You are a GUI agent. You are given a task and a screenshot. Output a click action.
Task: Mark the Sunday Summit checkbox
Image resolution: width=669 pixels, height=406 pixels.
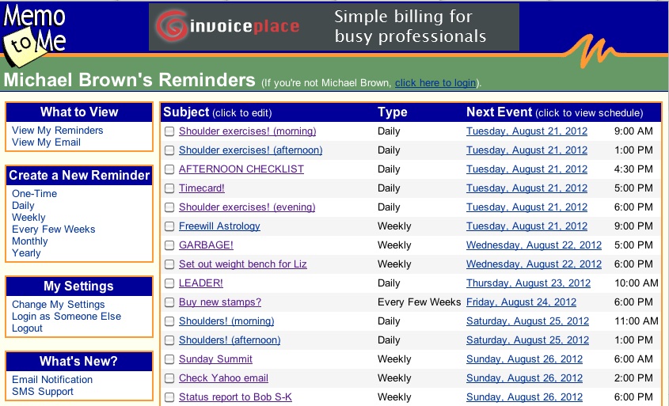[169, 359]
